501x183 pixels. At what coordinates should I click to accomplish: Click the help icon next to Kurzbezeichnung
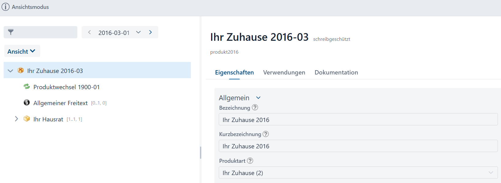pos(266,134)
